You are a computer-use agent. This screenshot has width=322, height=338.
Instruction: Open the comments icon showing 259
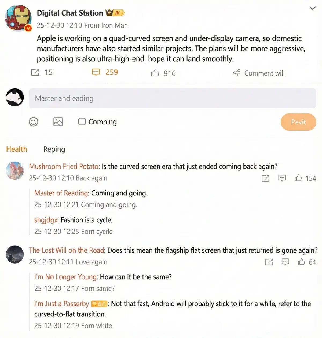click(x=96, y=72)
